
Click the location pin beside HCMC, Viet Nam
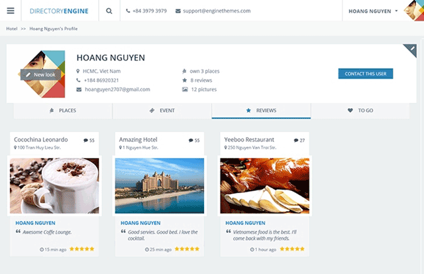[78, 71]
